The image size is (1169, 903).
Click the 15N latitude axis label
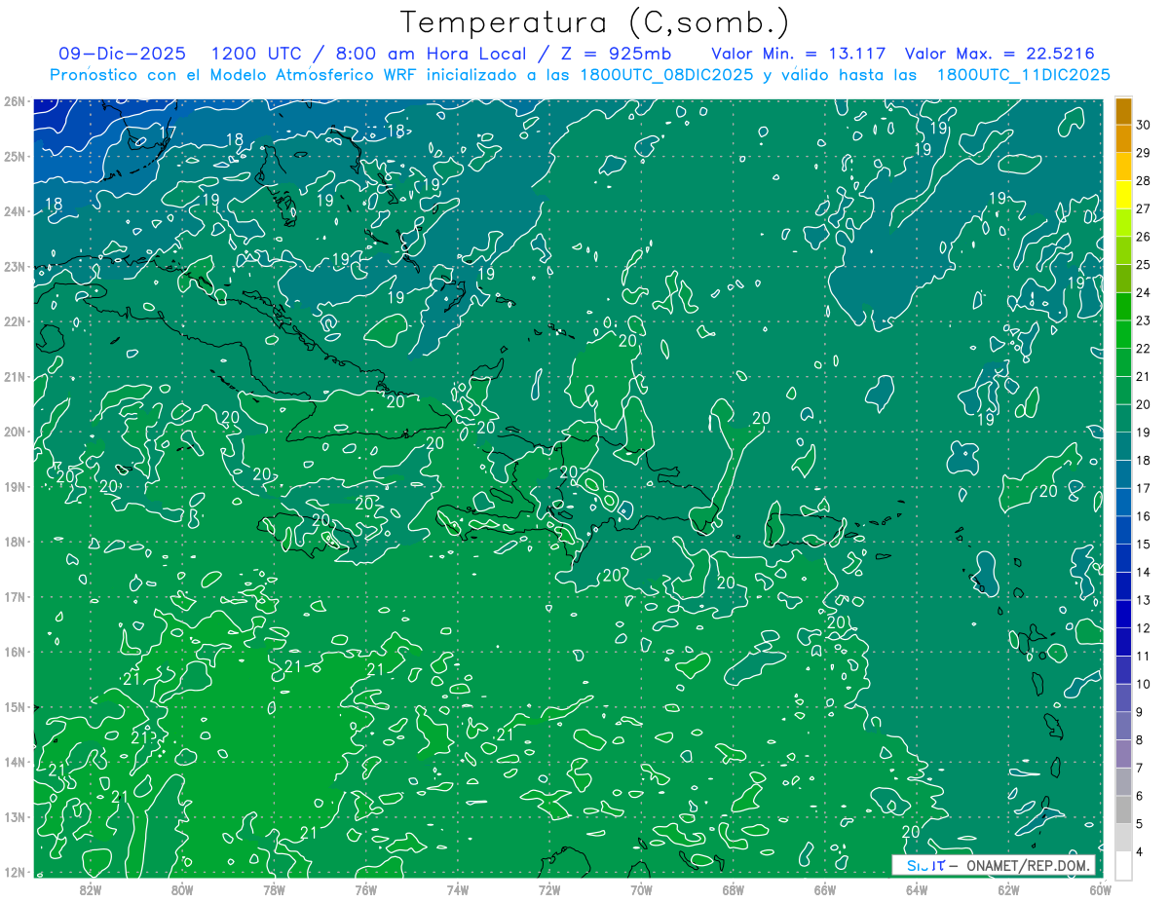pos(15,706)
